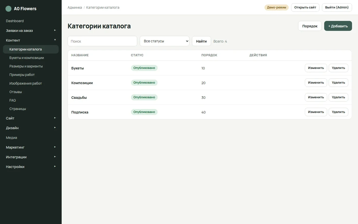The image size is (358, 224).
Task: Expand the Дизайн sidebar section
Action: point(31,128)
